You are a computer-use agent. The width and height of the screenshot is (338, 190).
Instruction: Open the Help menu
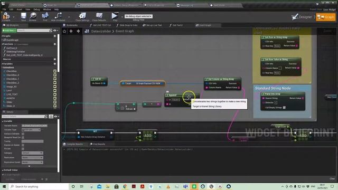pyautogui.click(x=57, y=9)
